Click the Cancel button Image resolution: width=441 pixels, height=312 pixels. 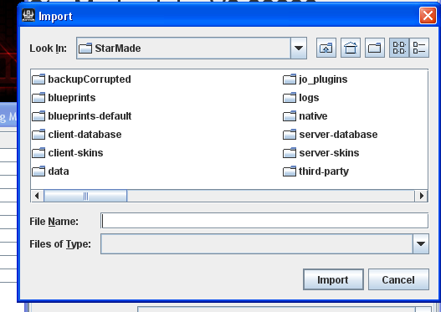click(398, 279)
